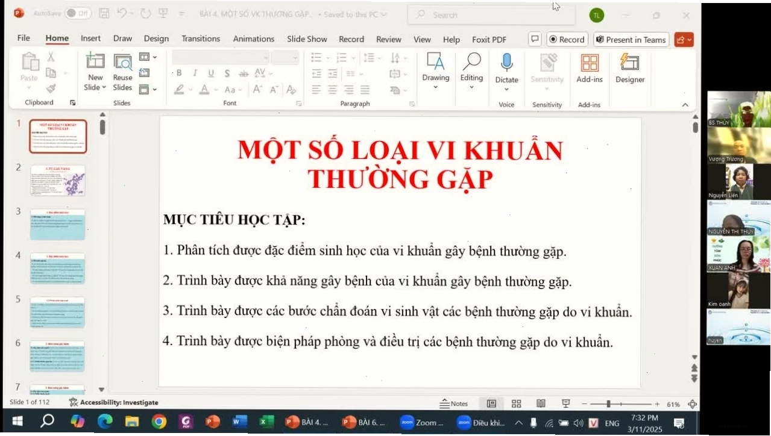
Task: Click Decrease Font Size icon
Action: 274,89
